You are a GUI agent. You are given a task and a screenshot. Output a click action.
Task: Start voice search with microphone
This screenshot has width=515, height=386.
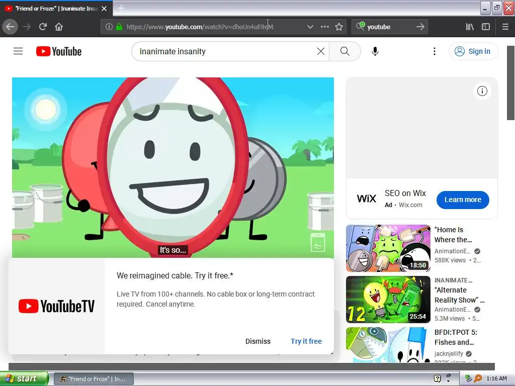[x=375, y=51]
